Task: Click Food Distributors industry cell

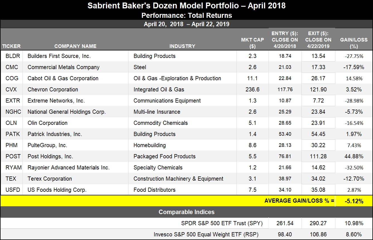Action: (154, 190)
